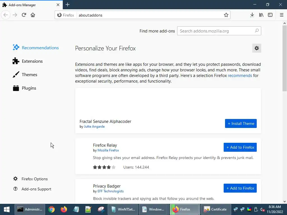Viewport: 287px width, 215px height.
Task: Click the scrollbar down arrow
Action: point(284,201)
